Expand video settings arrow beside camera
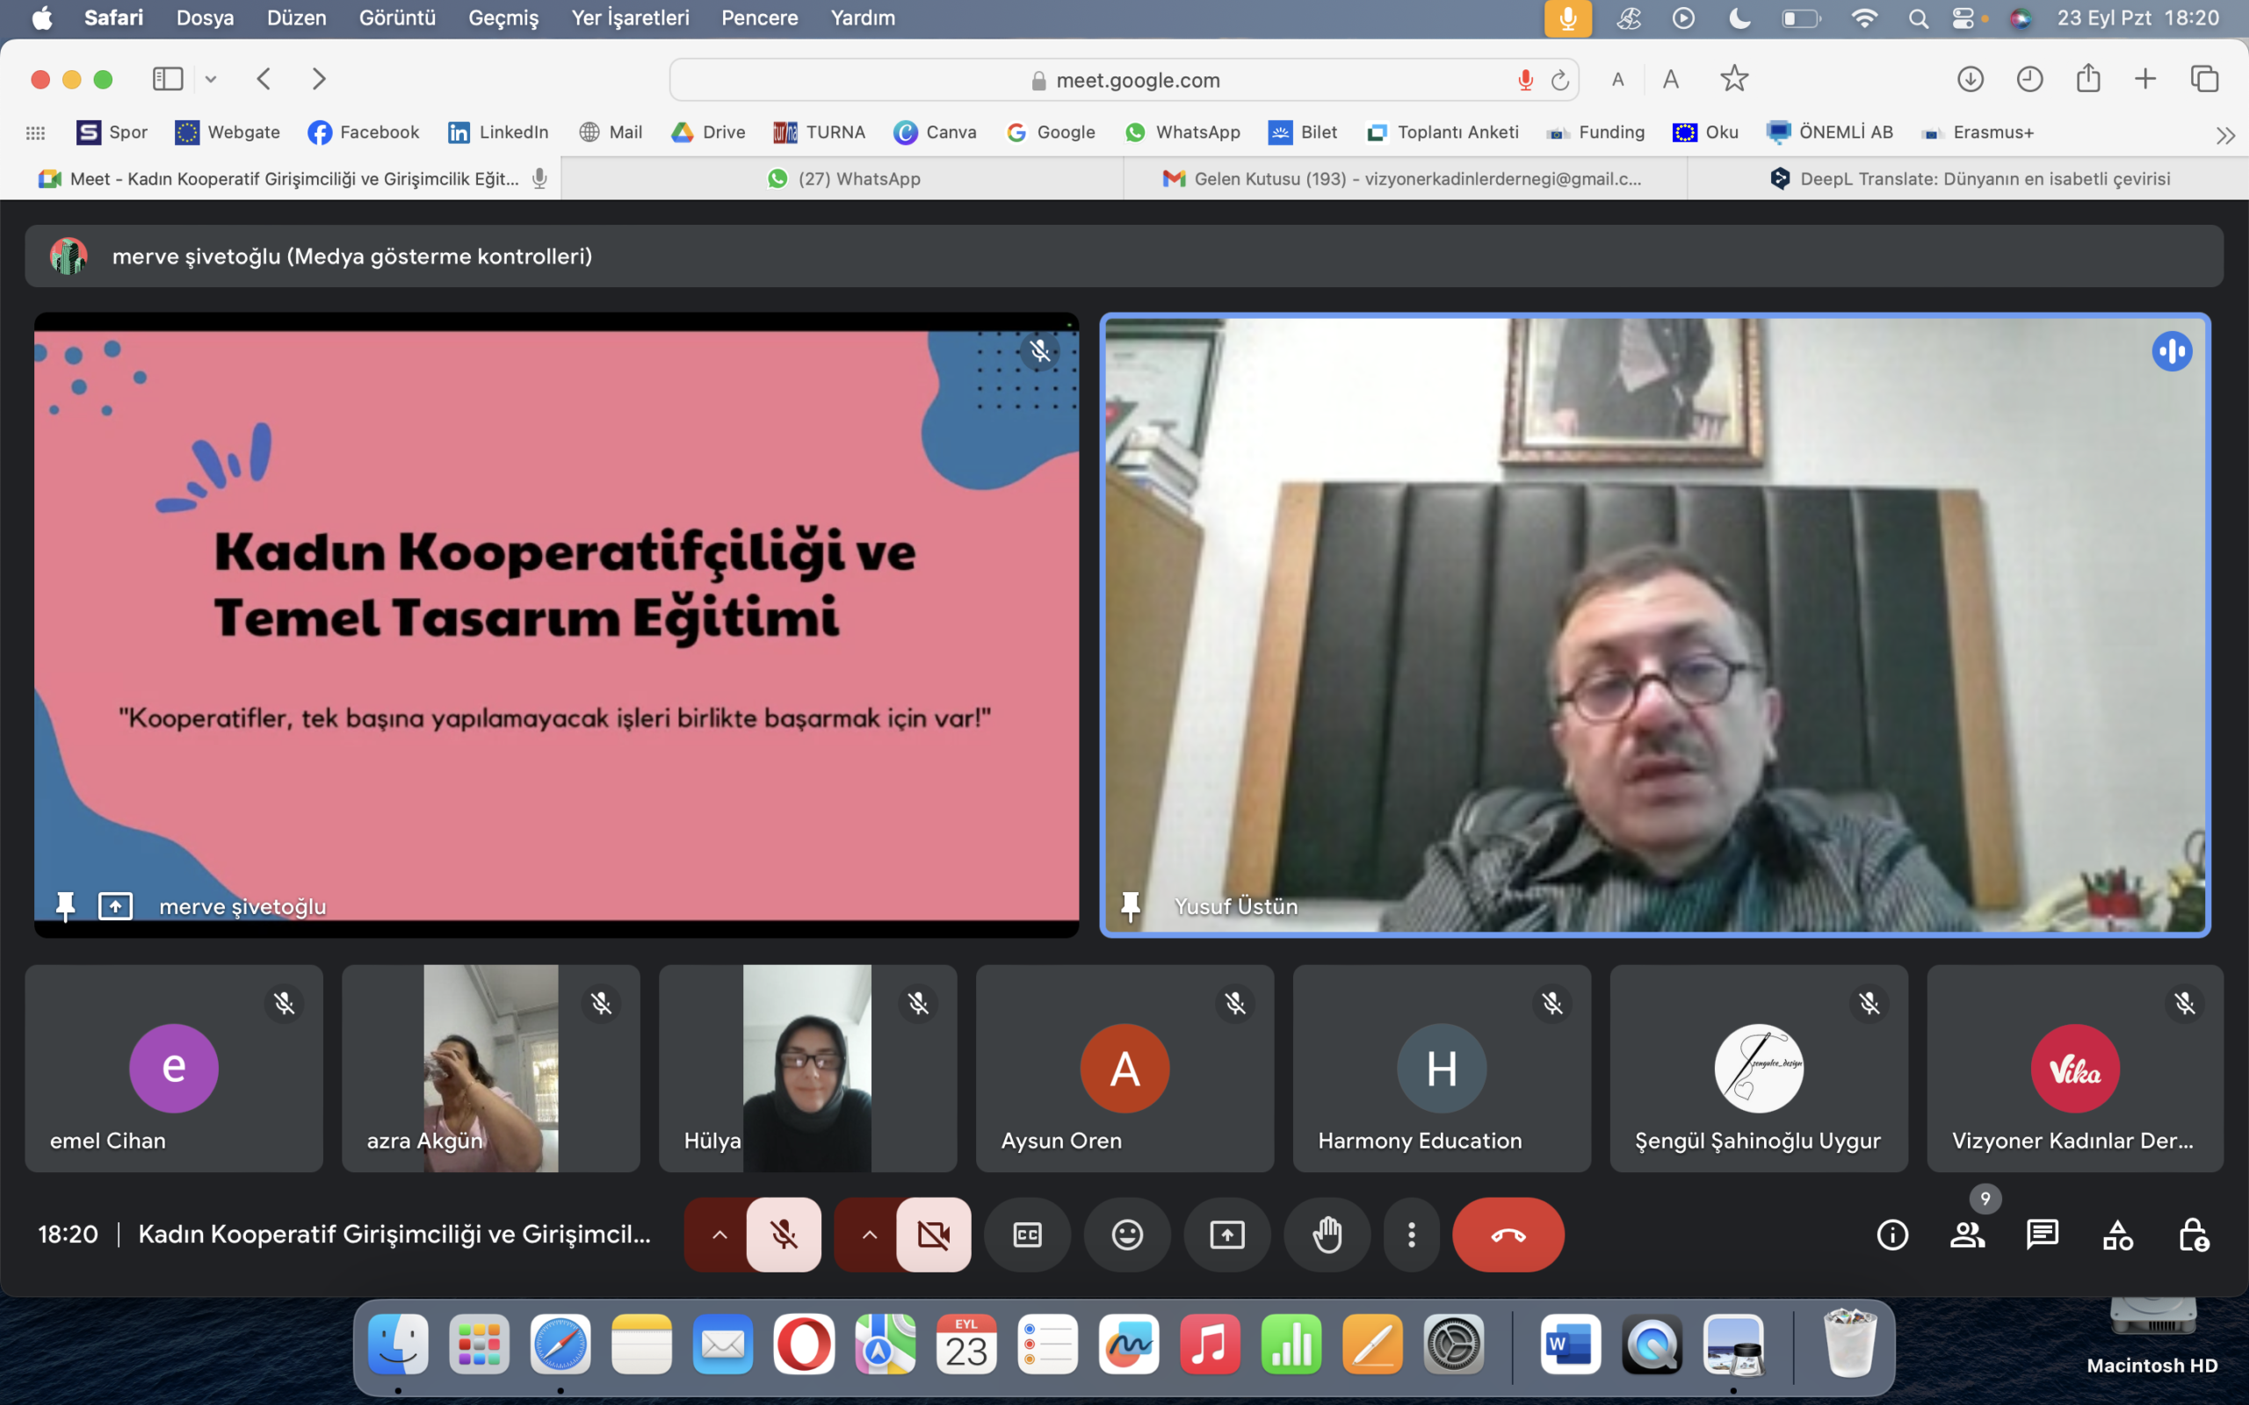 (869, 1235)
